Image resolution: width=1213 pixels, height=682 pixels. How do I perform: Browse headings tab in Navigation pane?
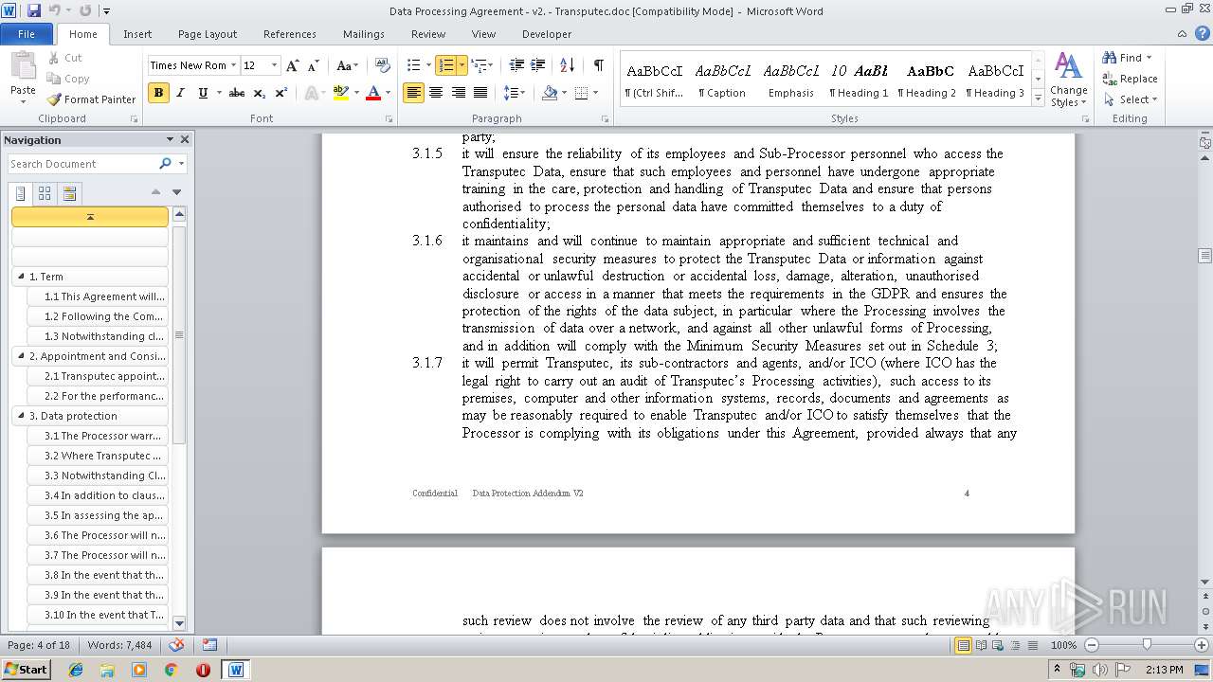click(21, 193)
